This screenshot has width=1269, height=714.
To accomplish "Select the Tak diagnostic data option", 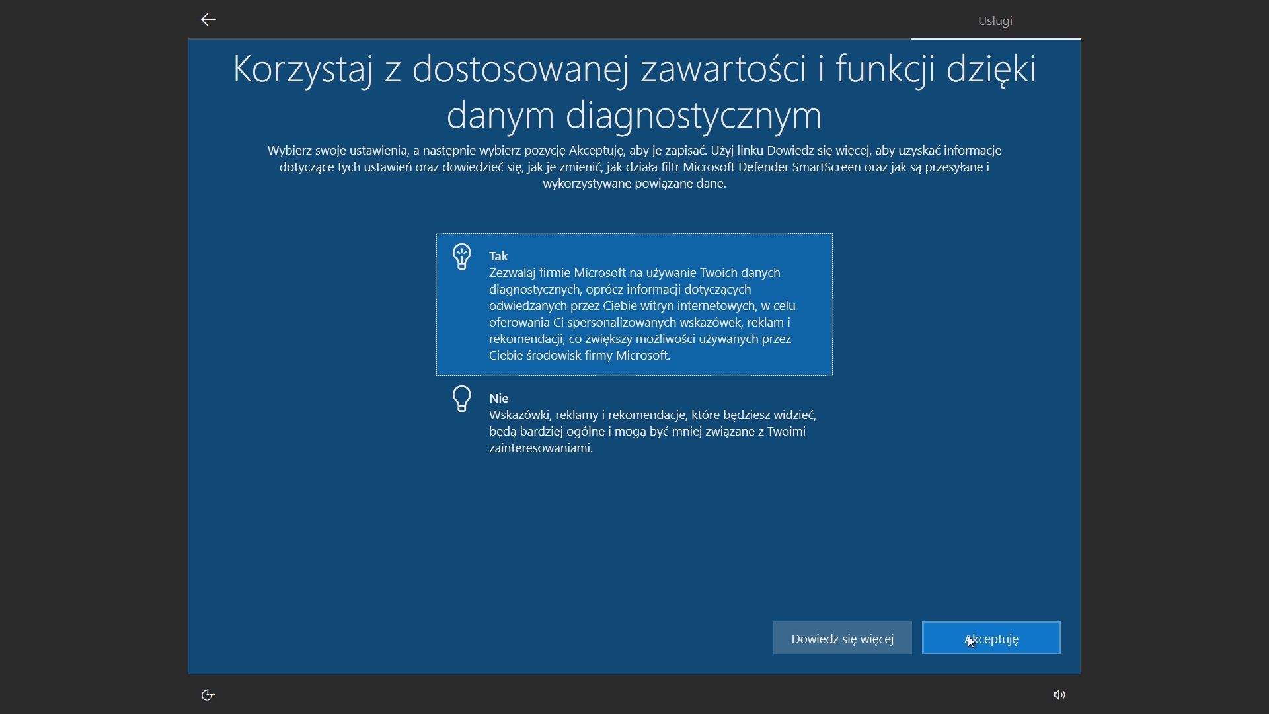I will [634, 304].
